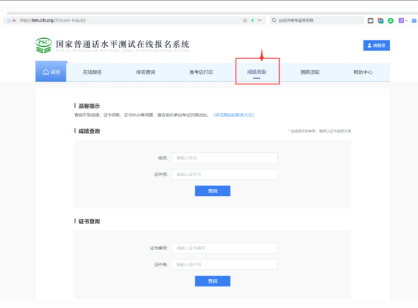Screen dimensions: 418x308
Task: Click the 请登录 login button
Action: click(x=376, y=45)
